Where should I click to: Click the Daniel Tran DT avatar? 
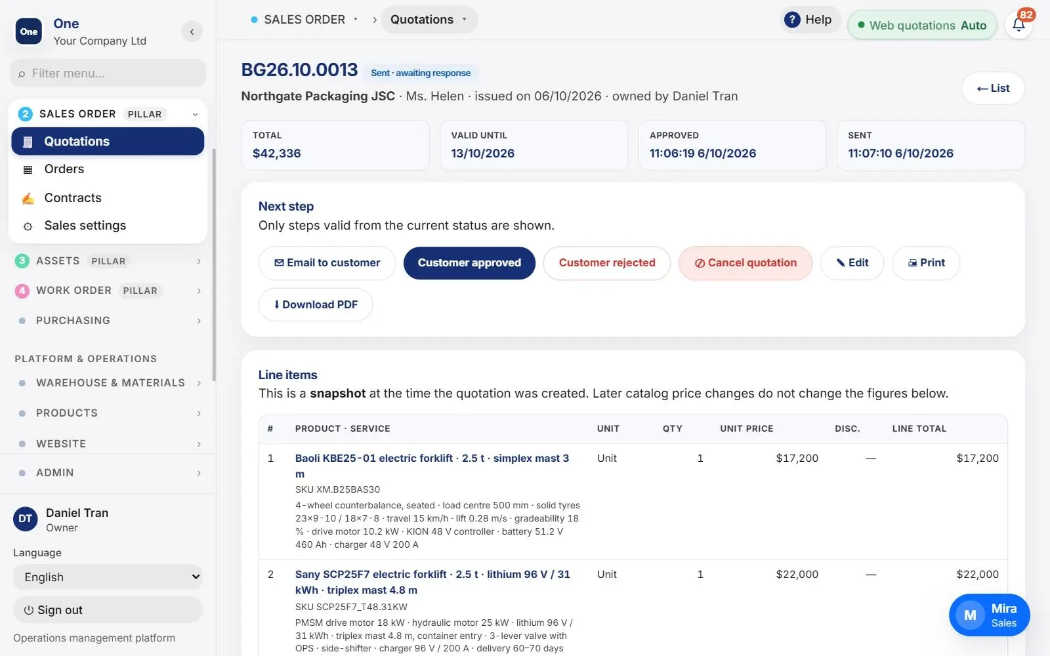point(25,519)
